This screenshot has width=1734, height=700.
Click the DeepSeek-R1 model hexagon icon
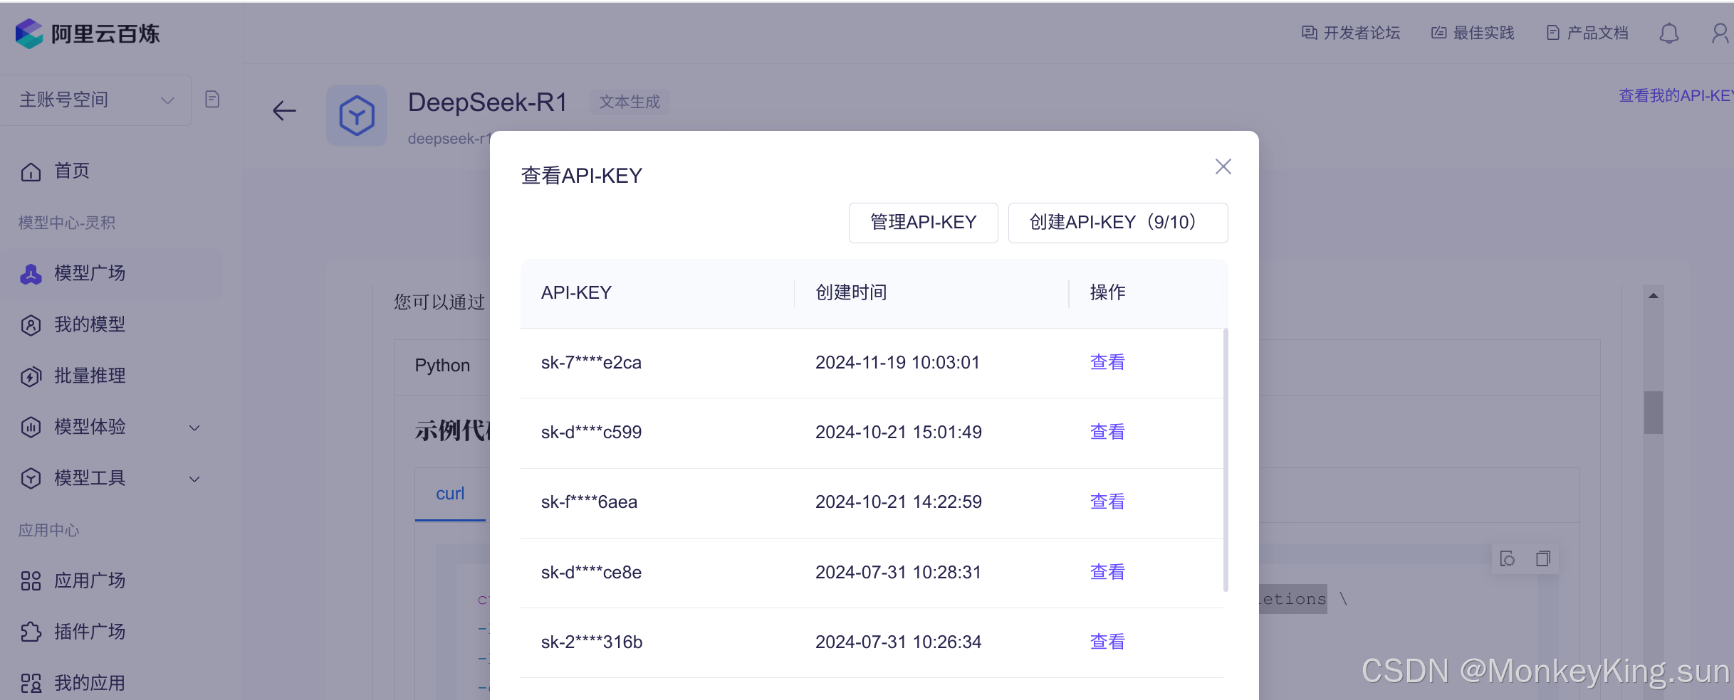(357, 116)
